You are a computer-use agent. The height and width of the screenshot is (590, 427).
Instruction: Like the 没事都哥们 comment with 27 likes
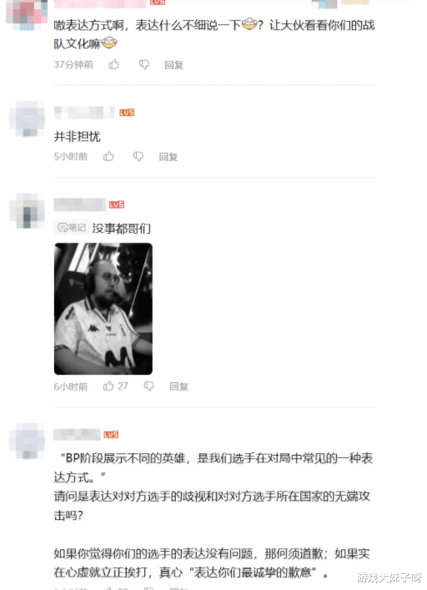(115, 386)
